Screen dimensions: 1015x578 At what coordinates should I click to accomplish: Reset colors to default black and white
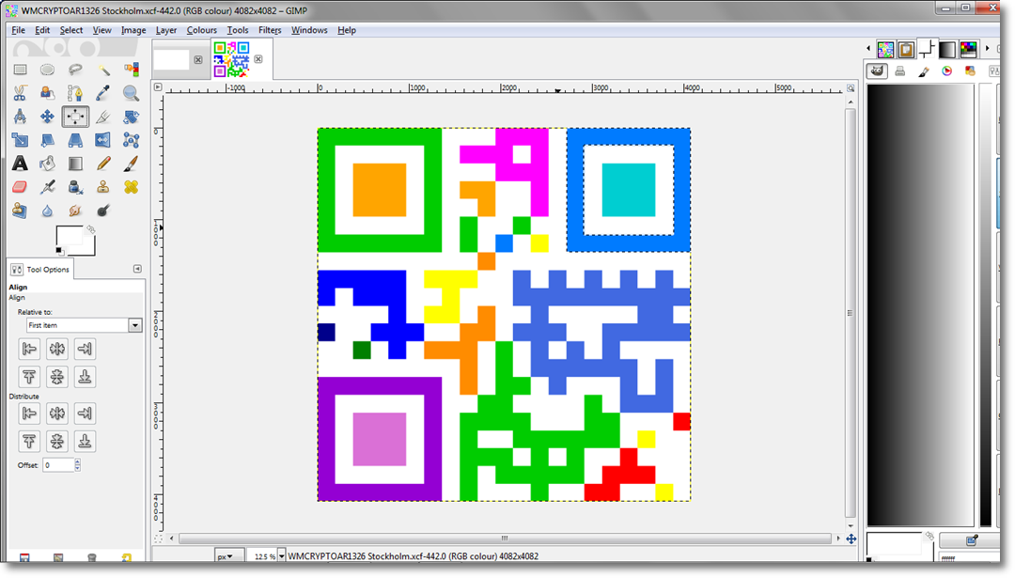pos(59,251)
